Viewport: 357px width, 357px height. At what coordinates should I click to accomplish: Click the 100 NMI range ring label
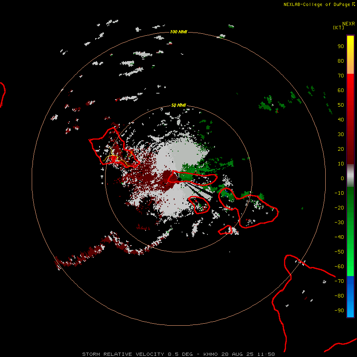coord(178,32)
